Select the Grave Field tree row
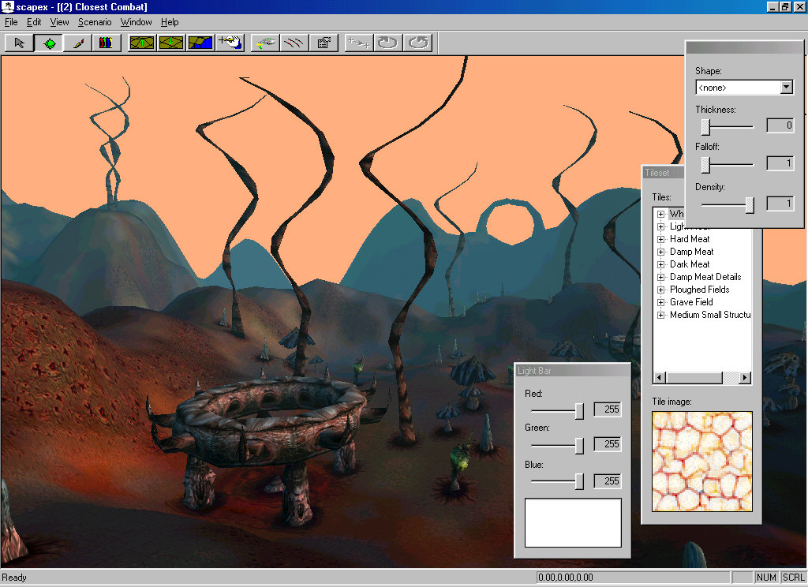The image size is (808, 587). [x=691, y=302]
